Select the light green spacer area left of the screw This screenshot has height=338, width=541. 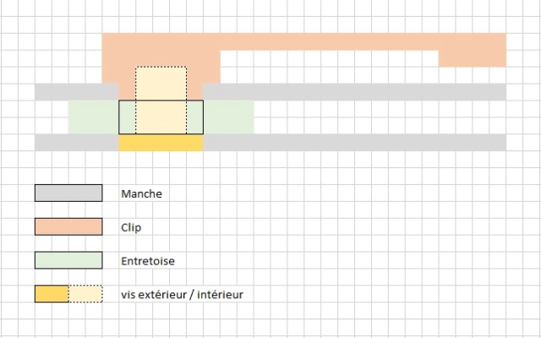94,117
